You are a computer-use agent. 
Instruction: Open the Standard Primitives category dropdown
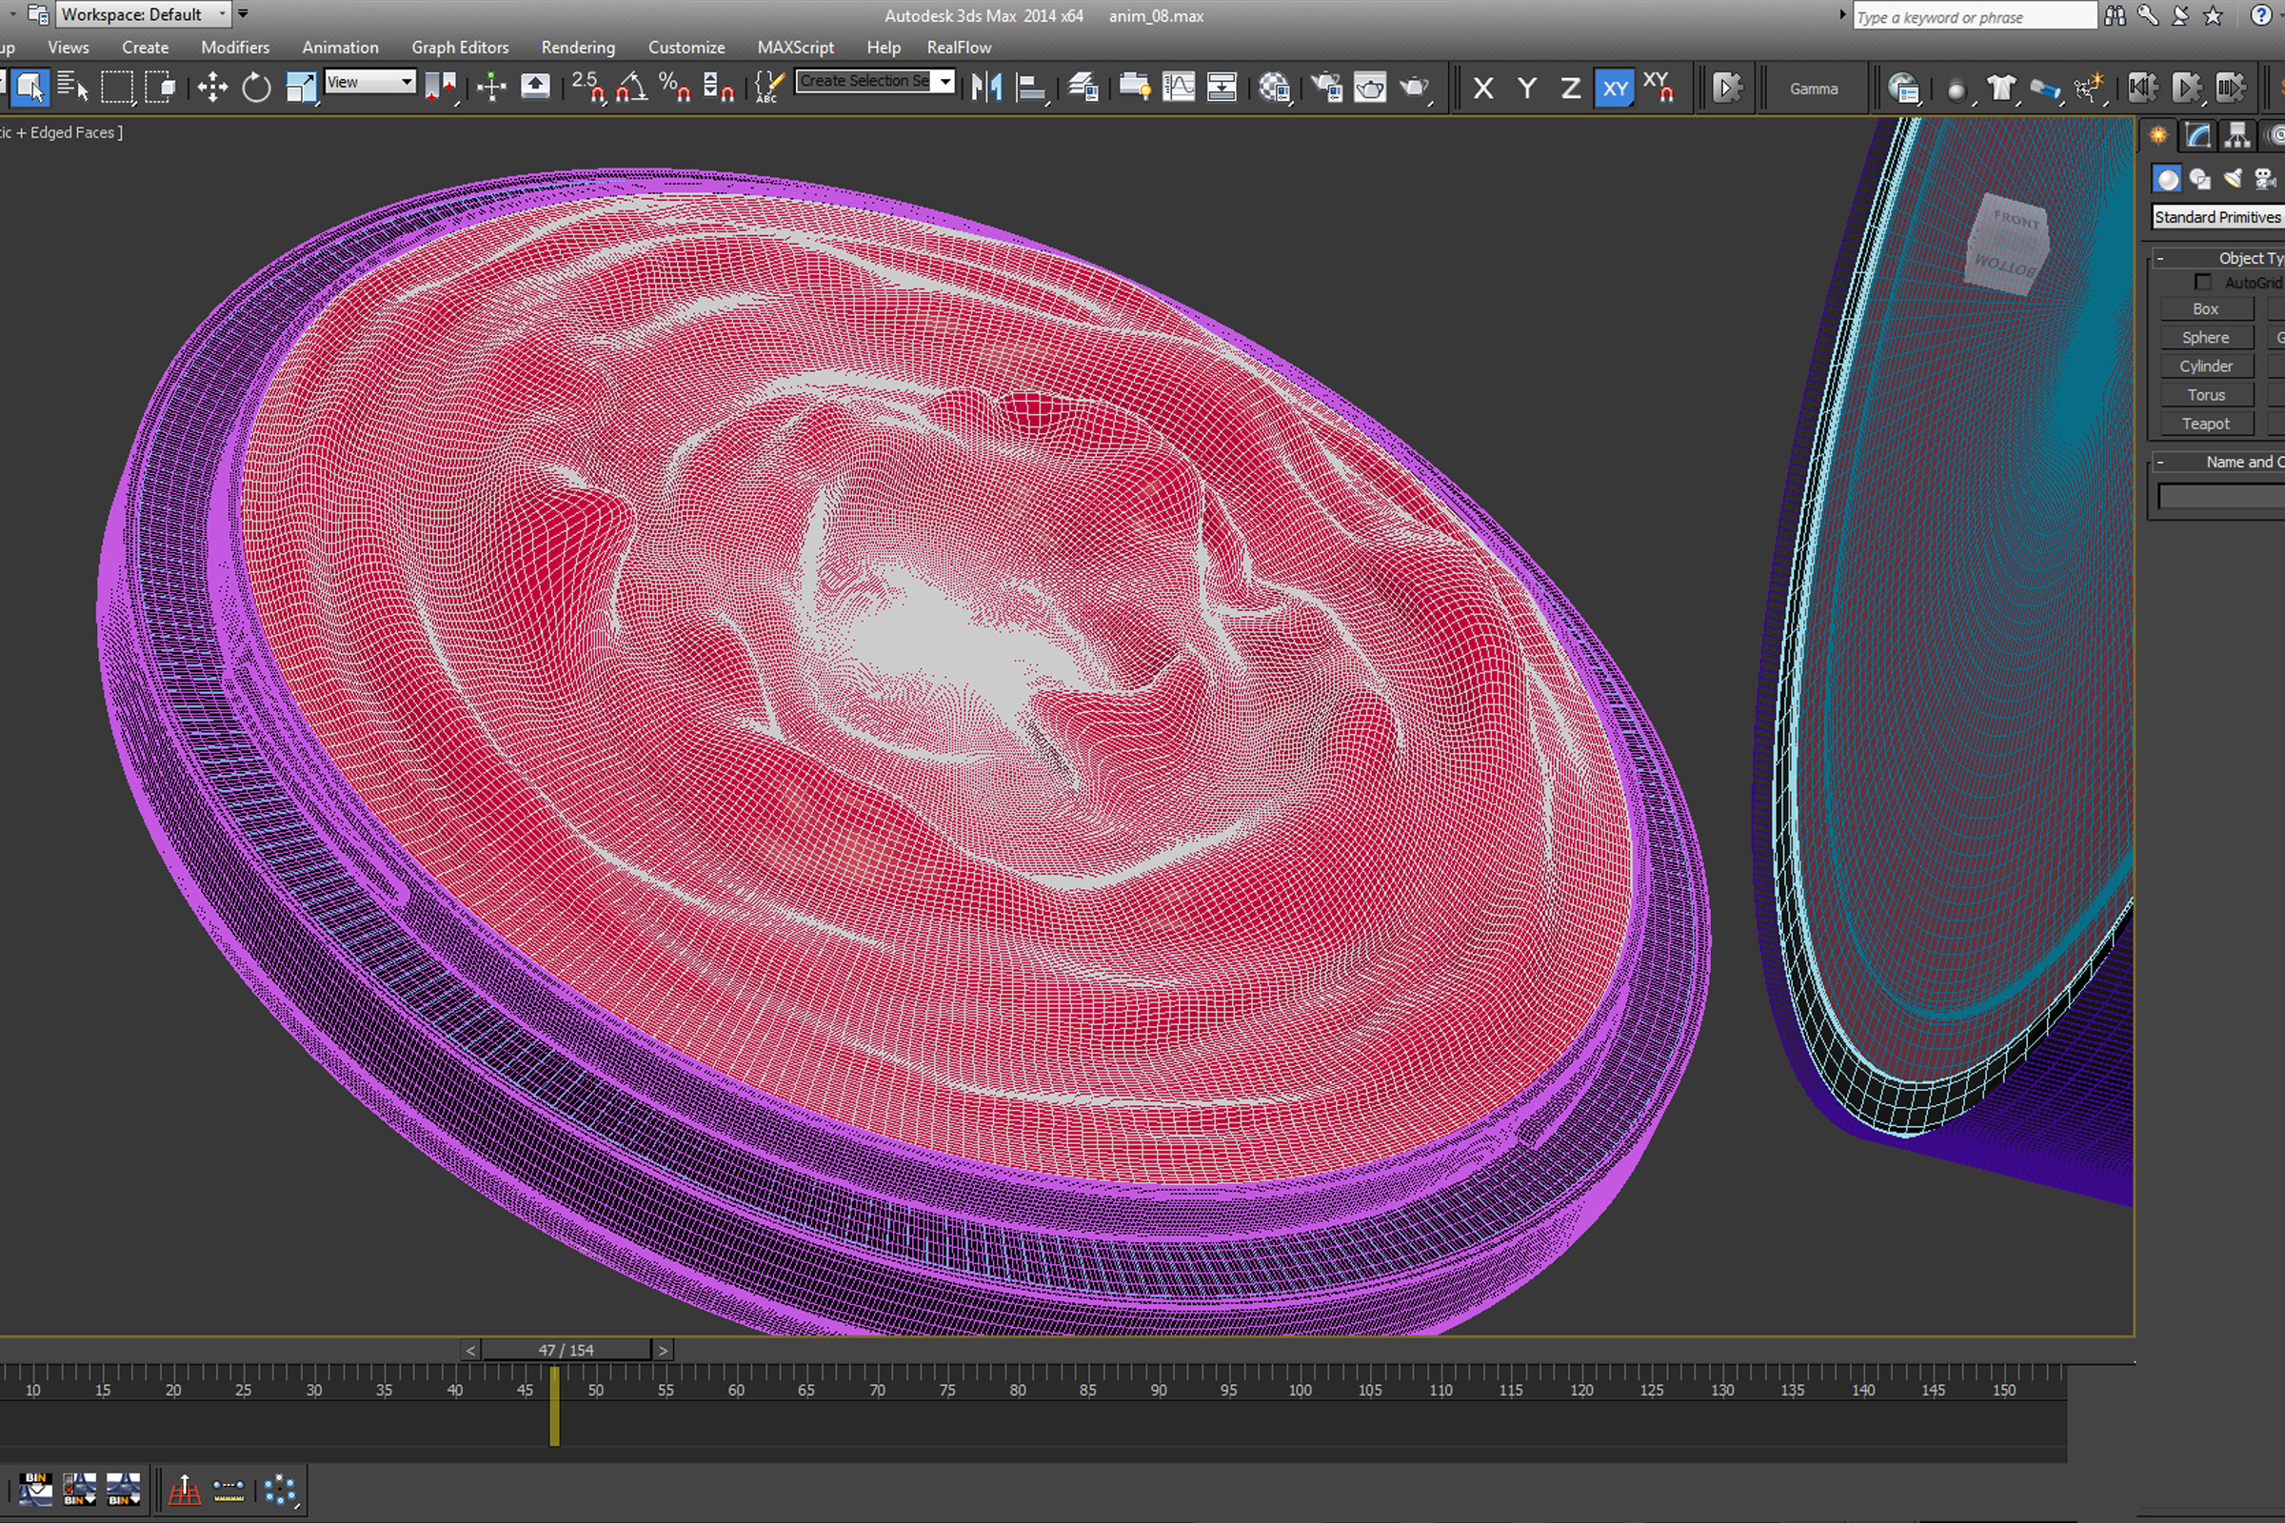pyautogui.click(x=2218, y=217)
